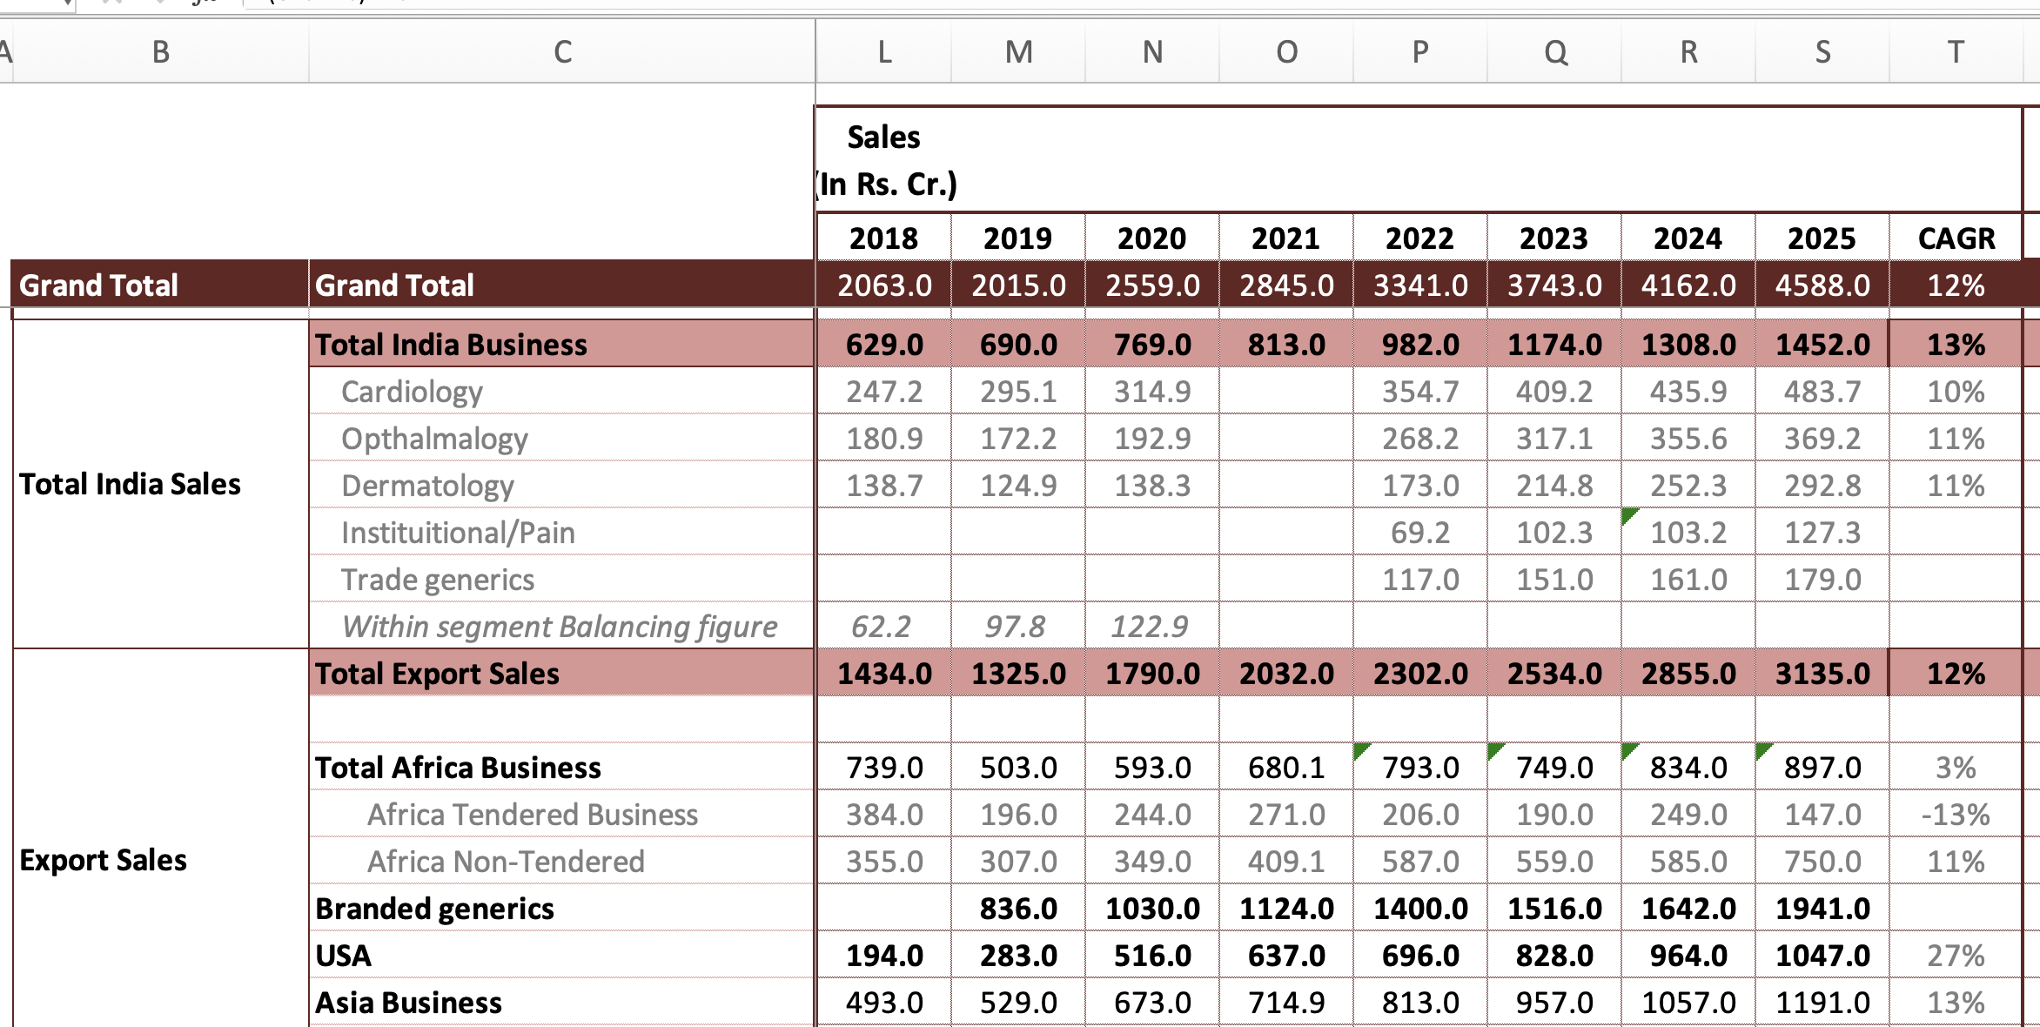Click the CAGR header cell
The height and width of the screenshot is (1027, 2040).
1956,238
